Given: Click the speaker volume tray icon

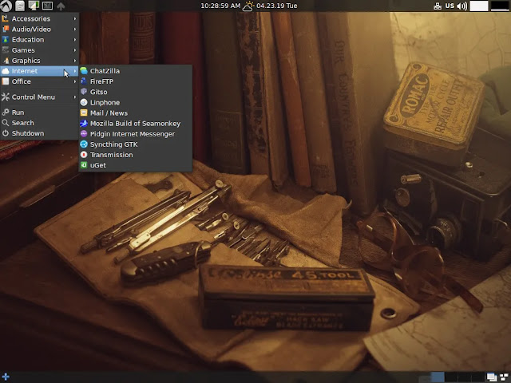Looking at the screenshot, I should [x=461, y=6].
